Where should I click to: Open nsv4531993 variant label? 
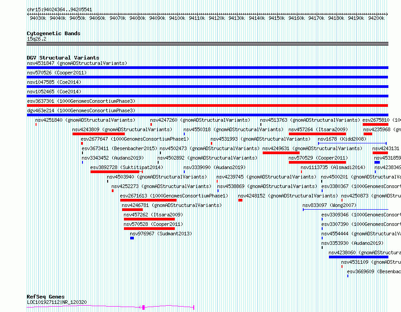260,139
